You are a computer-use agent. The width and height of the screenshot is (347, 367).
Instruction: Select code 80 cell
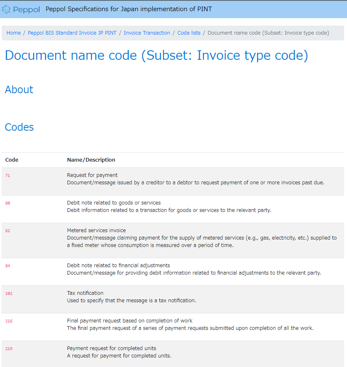[8, 203]
